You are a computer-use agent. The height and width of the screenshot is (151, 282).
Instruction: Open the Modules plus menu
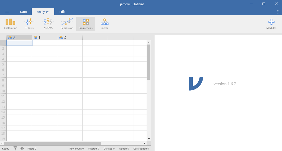[x=271, y=24]
